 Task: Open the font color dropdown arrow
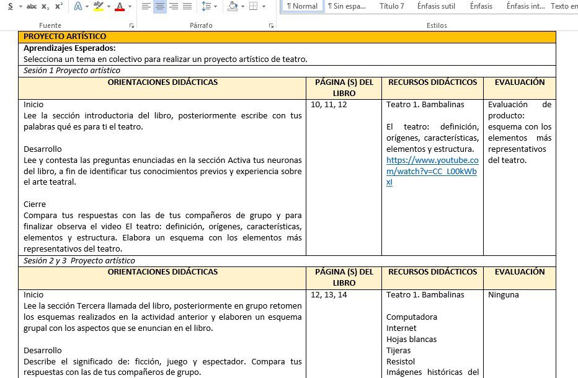tap(130, 6)
